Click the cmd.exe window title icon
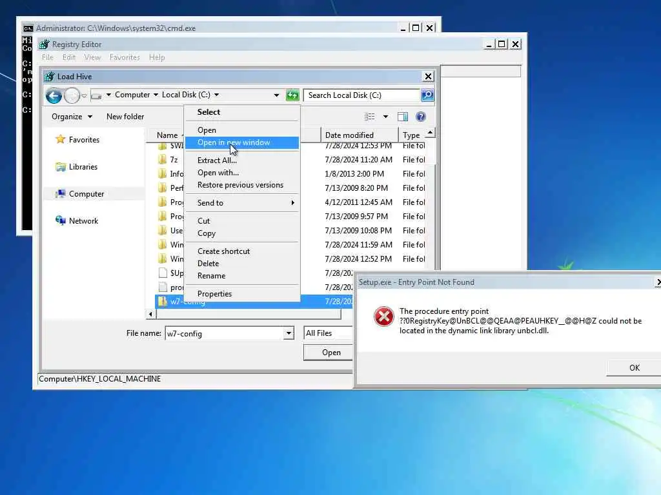This screenshot has width=661, height=495. tap(28, 28)
